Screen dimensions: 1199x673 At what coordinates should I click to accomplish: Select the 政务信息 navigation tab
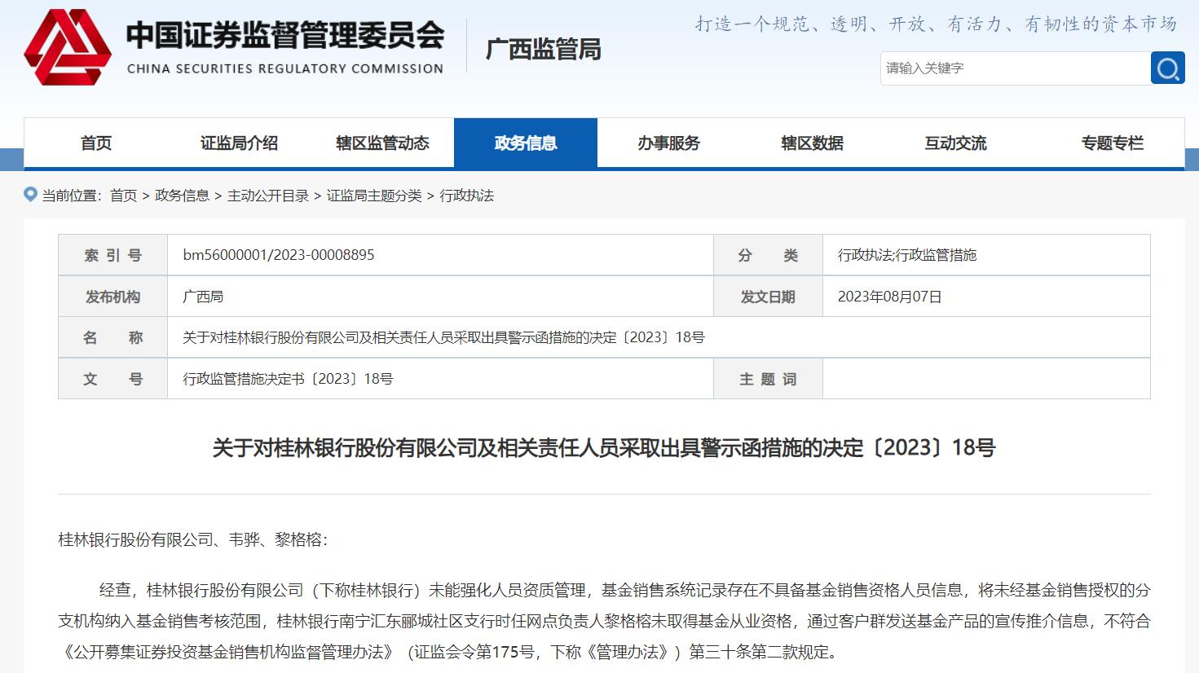(x=526, y=142)
